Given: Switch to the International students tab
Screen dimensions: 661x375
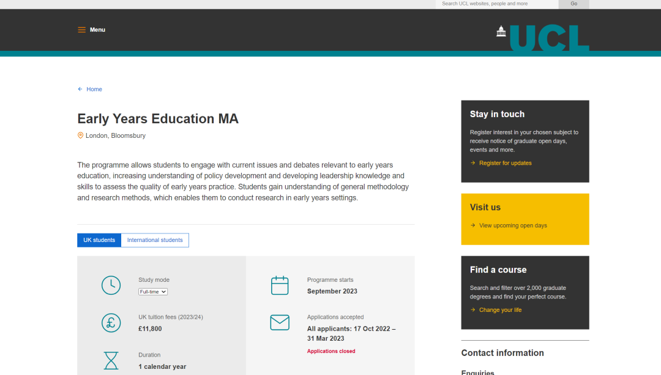Looking at the screenshot, I should coord(155,240).
